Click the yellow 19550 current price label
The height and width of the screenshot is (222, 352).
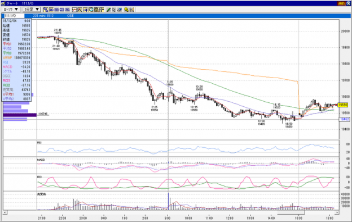click(x=343, y=105)
